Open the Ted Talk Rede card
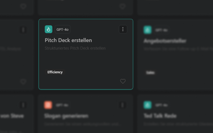This screenshot has height=133, width=213. coord(160,116)
